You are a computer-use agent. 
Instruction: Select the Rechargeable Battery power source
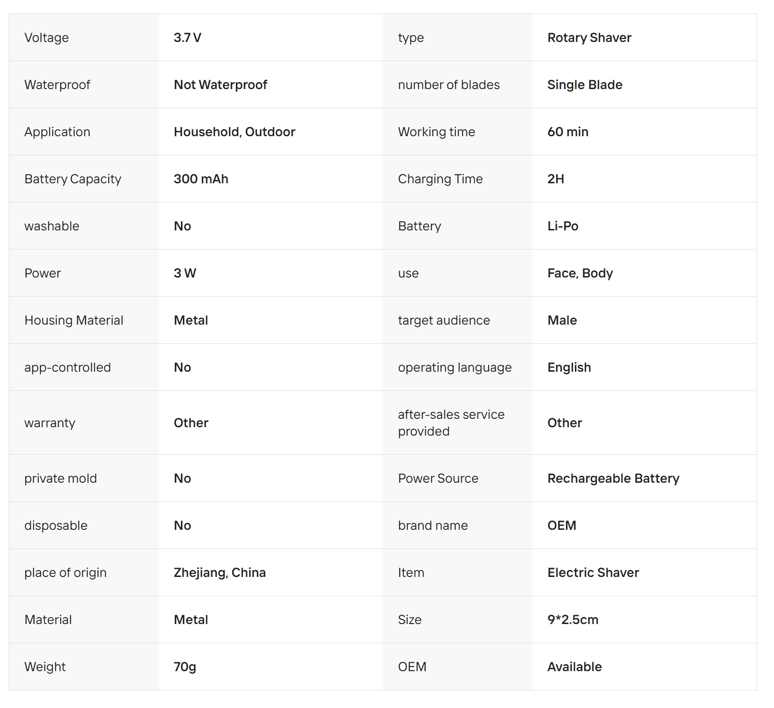(x=613, y=479)
